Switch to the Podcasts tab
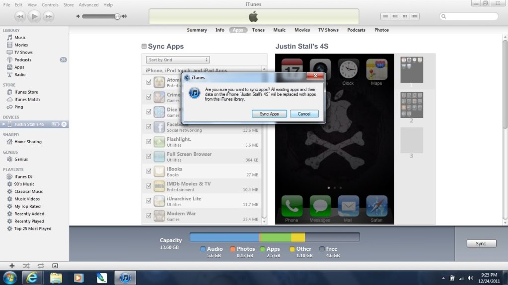The width and height of the screenshot is (508, 285). [x=356, y=30]
